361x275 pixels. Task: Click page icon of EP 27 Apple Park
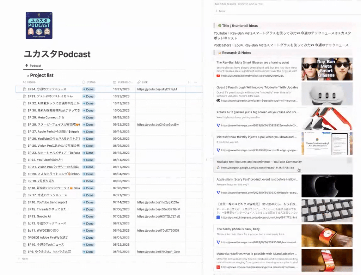(x=25, y=132)
